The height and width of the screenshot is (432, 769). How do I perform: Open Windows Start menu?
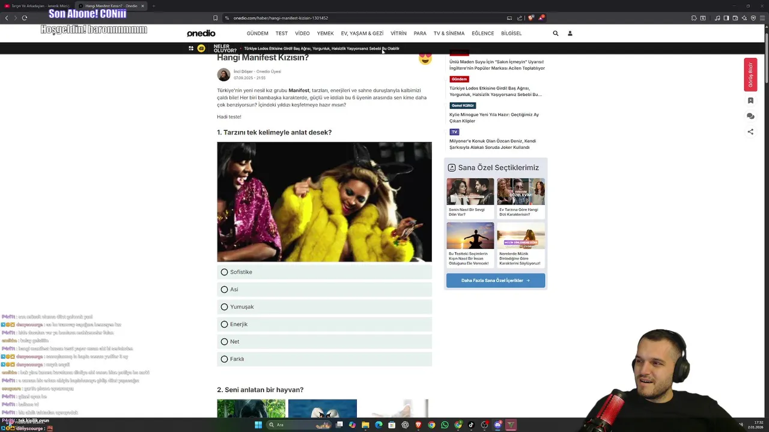point(258,425)
